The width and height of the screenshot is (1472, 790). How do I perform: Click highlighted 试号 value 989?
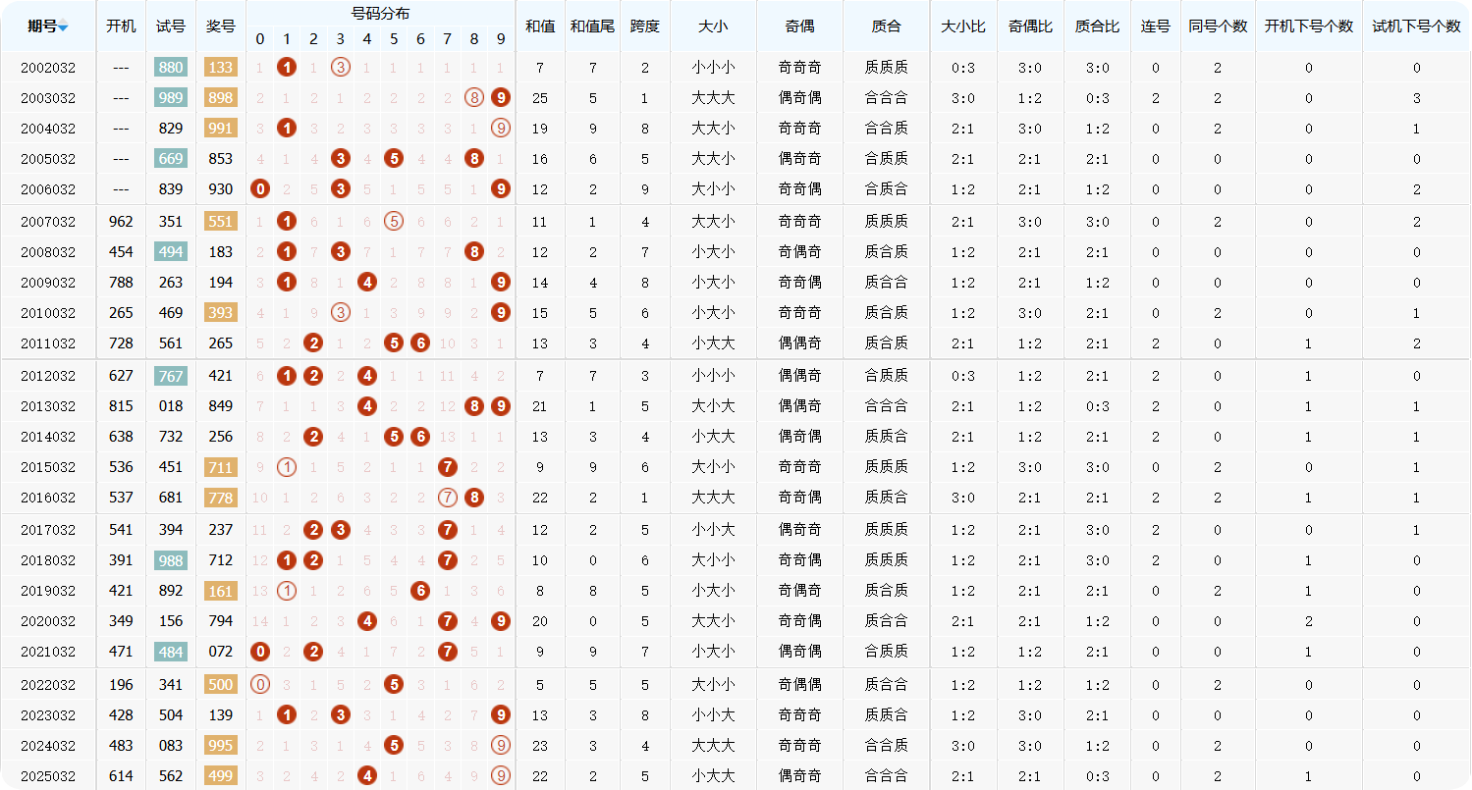171,98
